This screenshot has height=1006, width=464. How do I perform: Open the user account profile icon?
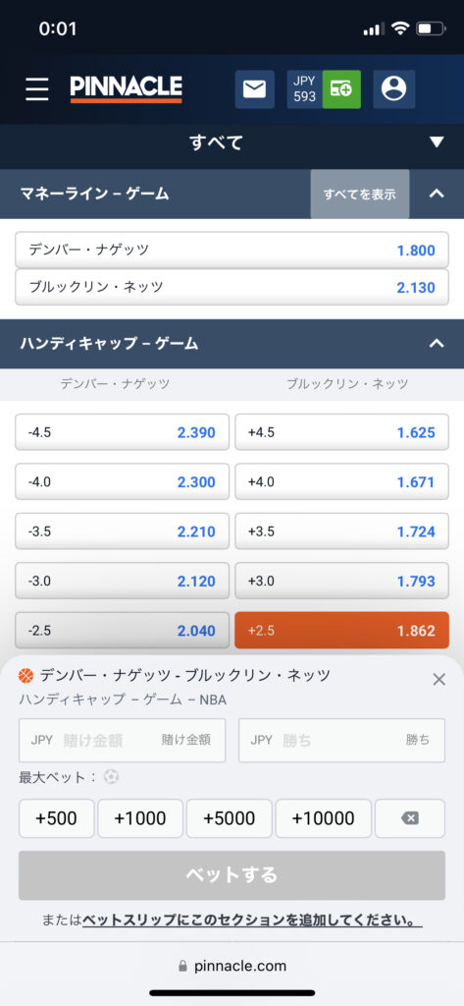pyautogui.click(x=393, y=89)
